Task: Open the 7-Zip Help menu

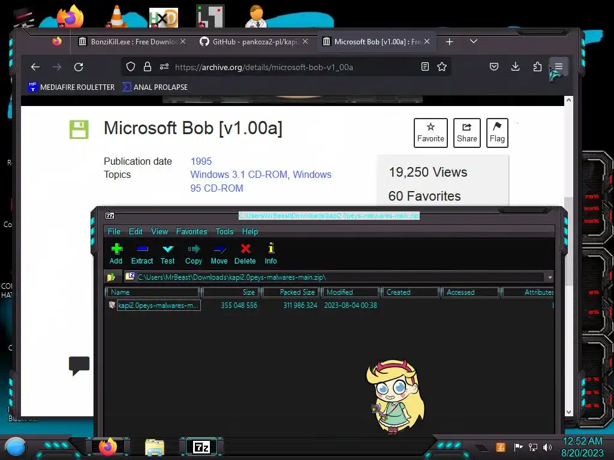Action: coord(250,232)
